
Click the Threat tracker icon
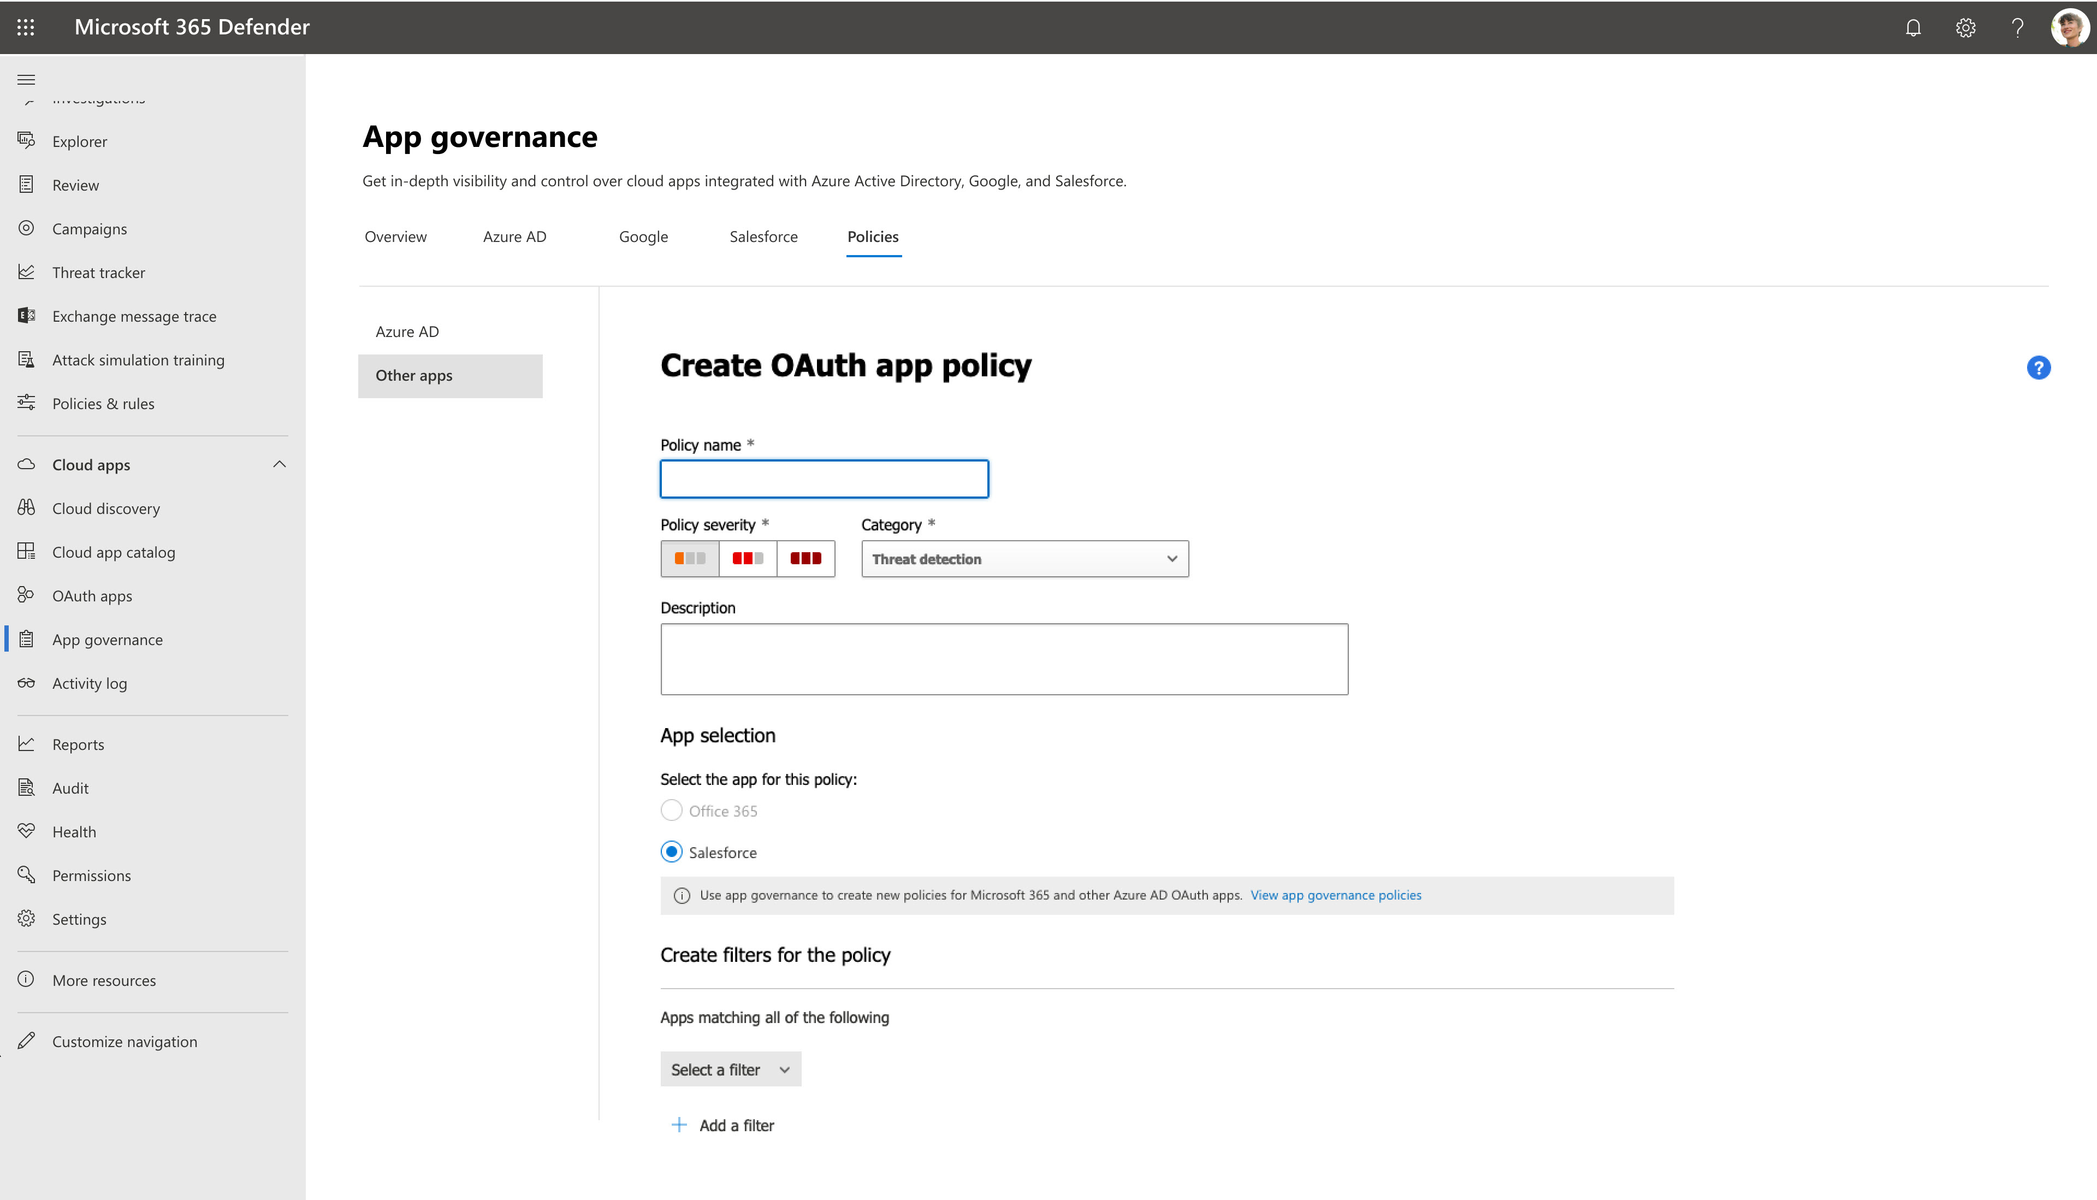(x=25, y=272)
